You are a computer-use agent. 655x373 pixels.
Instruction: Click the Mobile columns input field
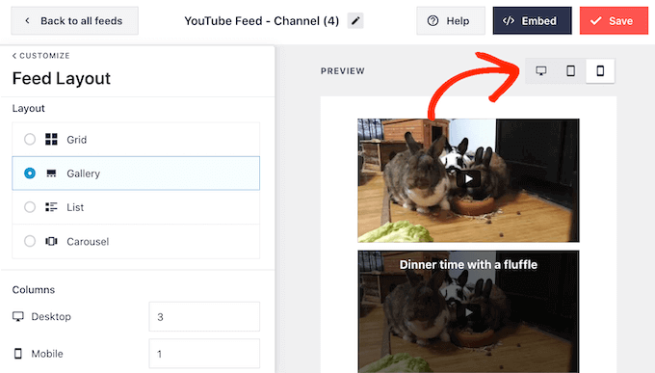coord(204,354)
